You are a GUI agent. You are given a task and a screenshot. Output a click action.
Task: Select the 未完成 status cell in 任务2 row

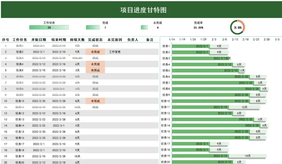pos(95,52)
